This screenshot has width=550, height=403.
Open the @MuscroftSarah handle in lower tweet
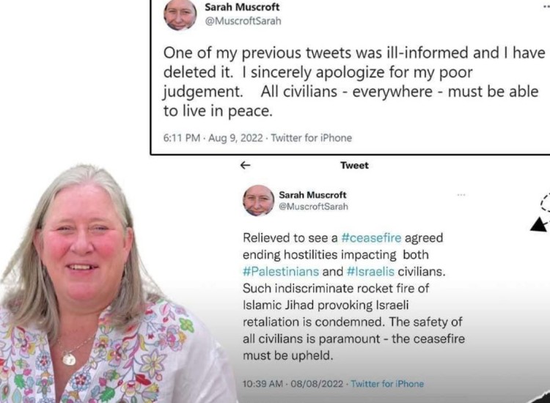pyautogui.click(x=313, y=207)
